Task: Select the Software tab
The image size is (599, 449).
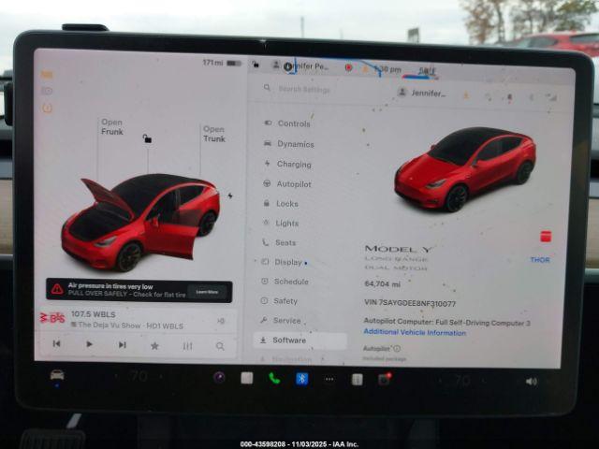Action: point(299,340)
